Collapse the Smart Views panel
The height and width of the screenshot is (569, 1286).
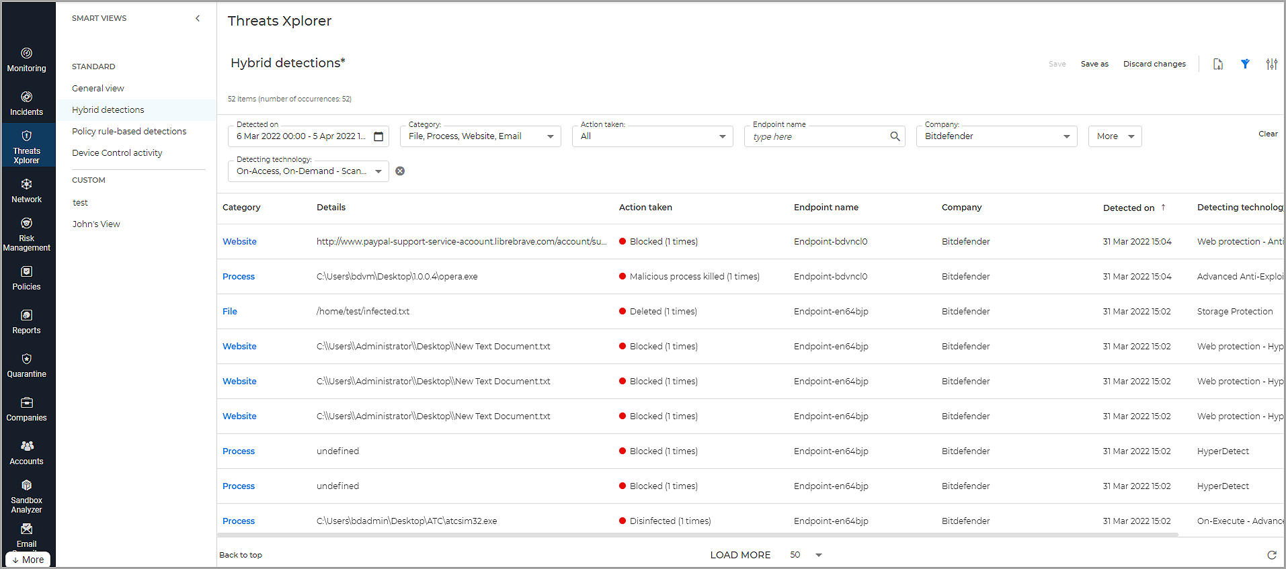[198, 18]
